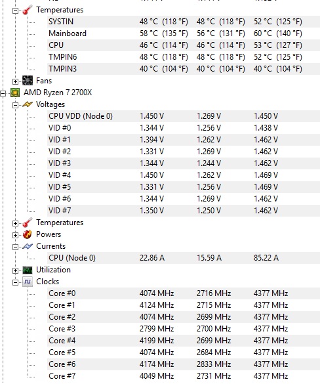
Task: Click the Currents wave icon
Action: (27, 246)
